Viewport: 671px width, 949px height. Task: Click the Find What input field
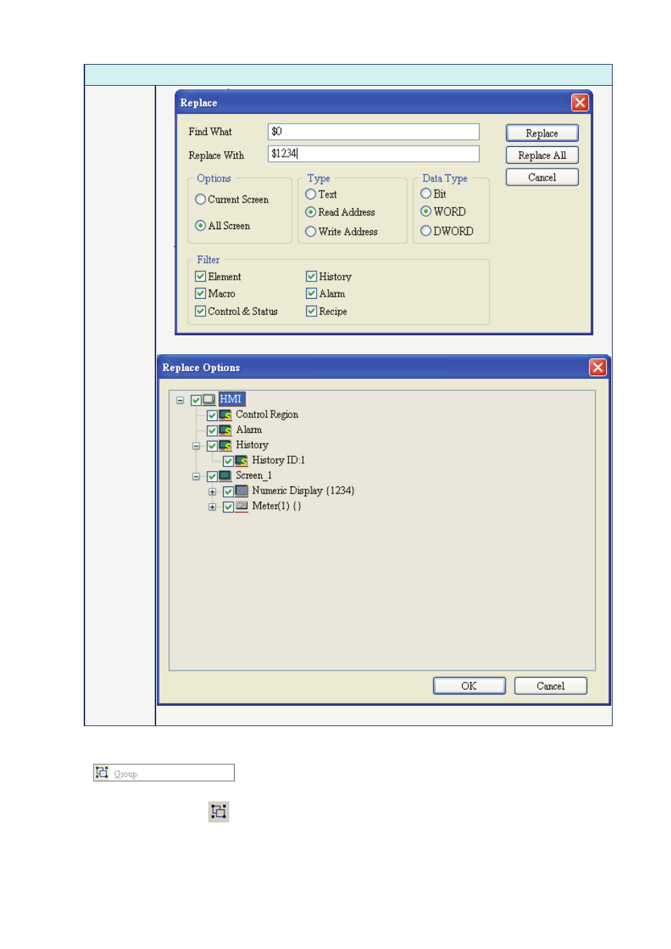pyautogui.click(x=373, y=131)
